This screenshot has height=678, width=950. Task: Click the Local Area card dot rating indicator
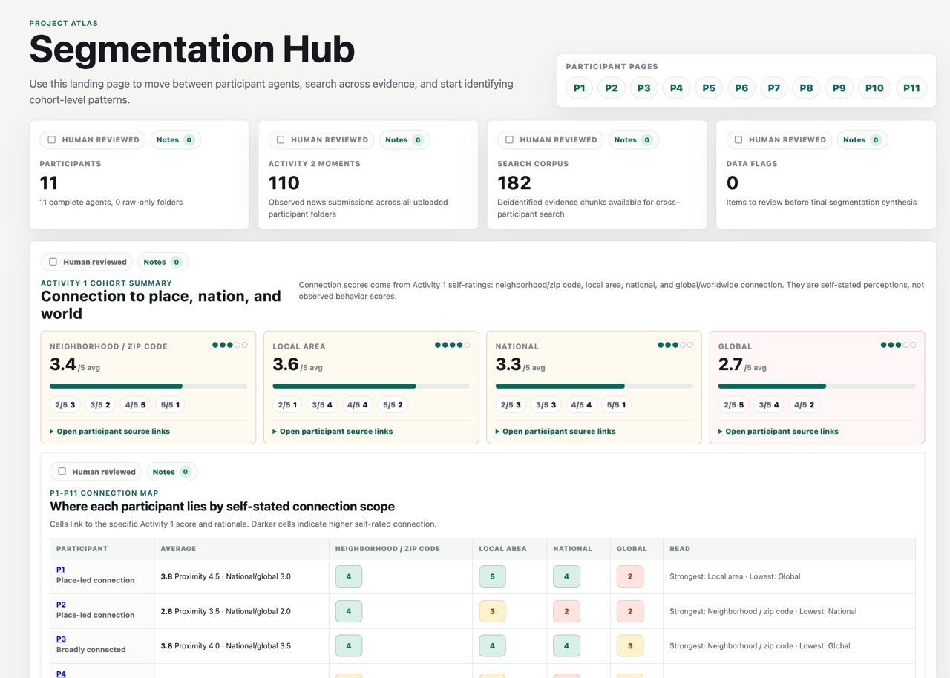pyautogui.click(x=453, y=345)
